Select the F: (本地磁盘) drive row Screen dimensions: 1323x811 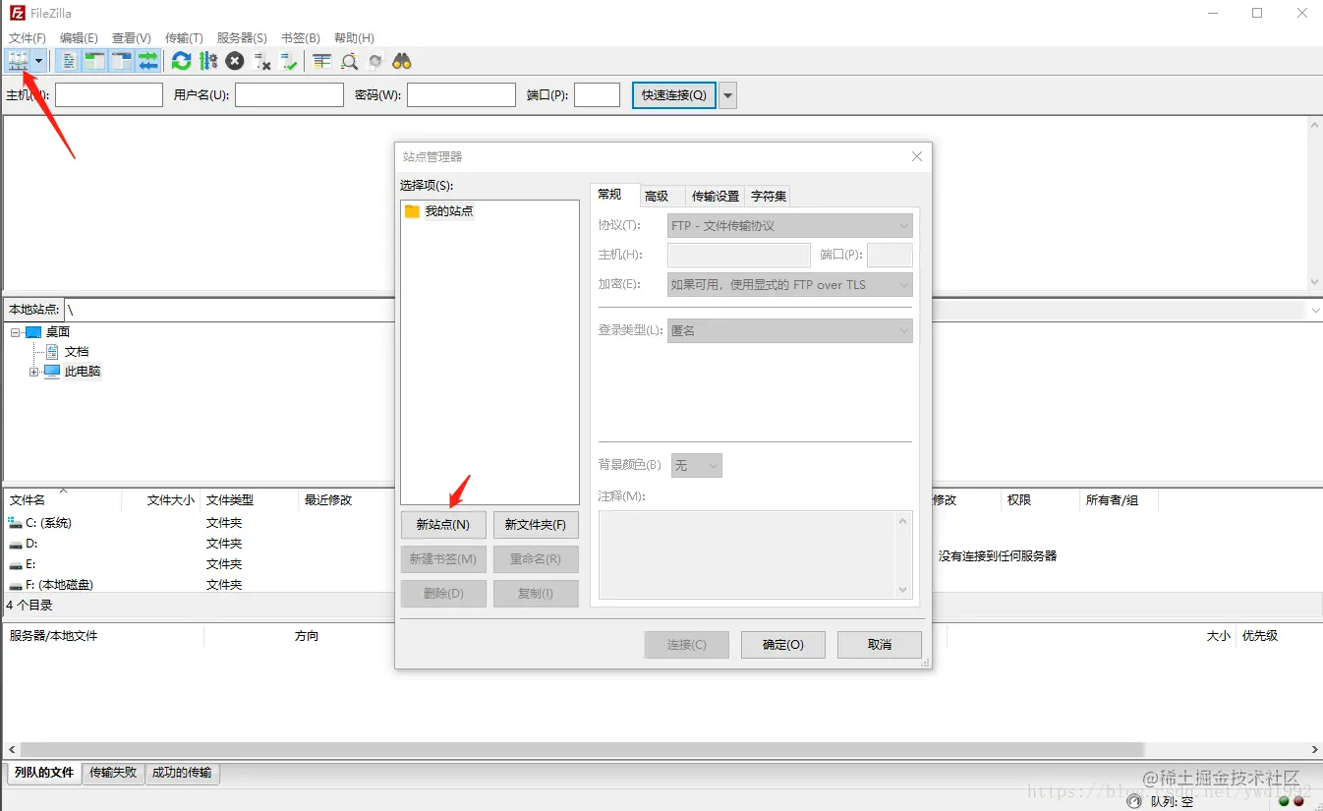tap(197, 584)
